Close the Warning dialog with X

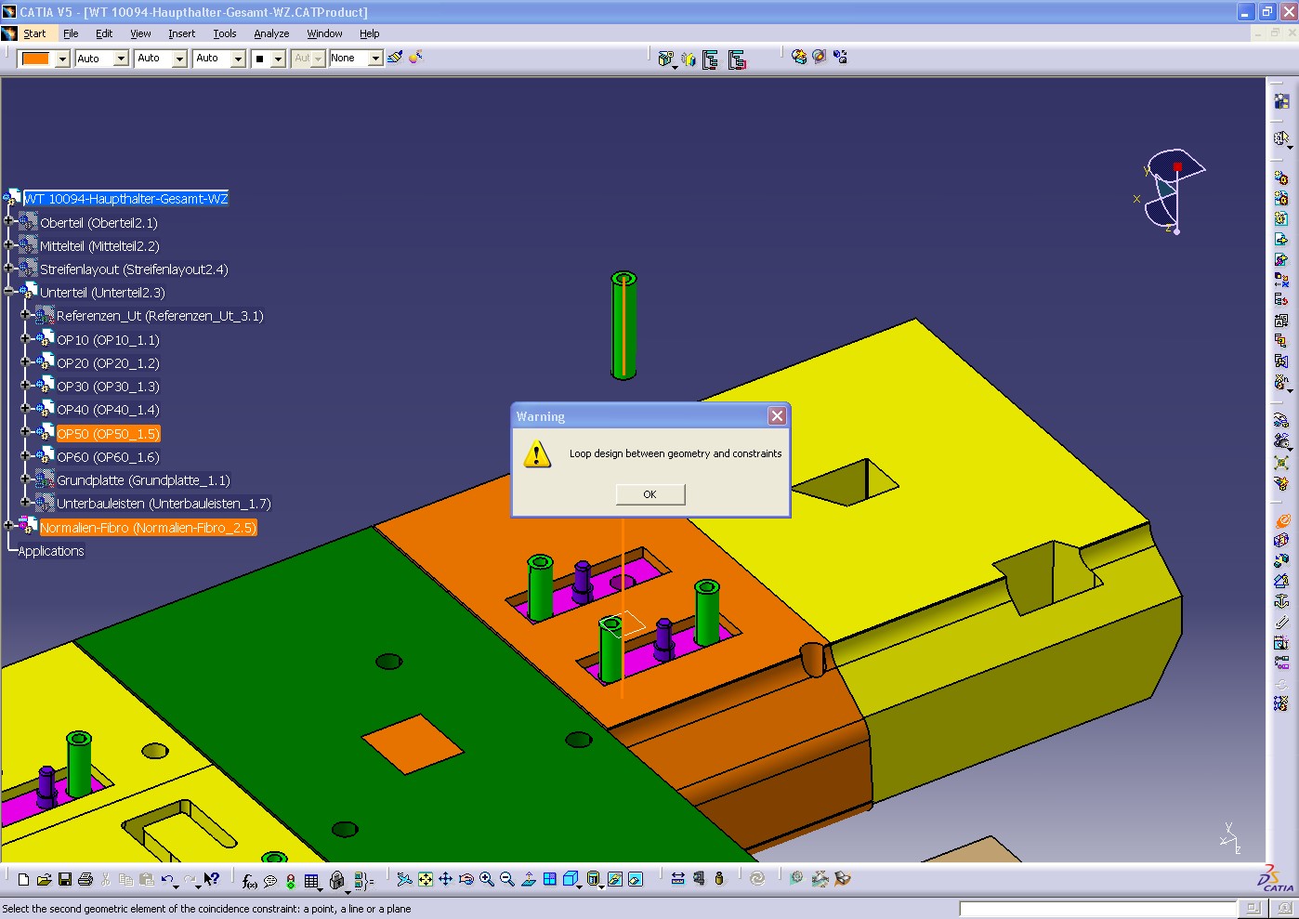pos(777,416)
